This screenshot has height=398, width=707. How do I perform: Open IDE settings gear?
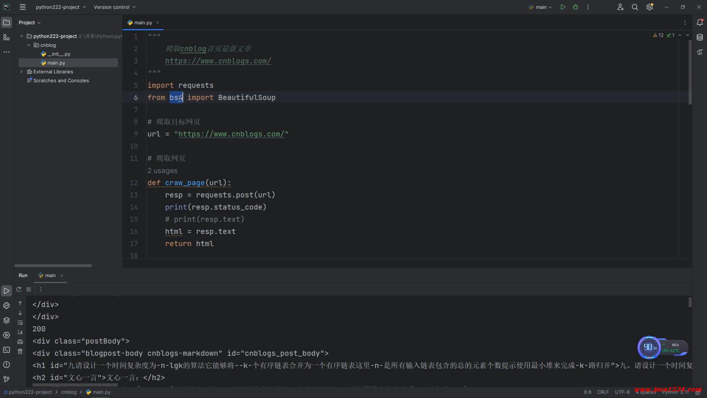tap(650, 7)
